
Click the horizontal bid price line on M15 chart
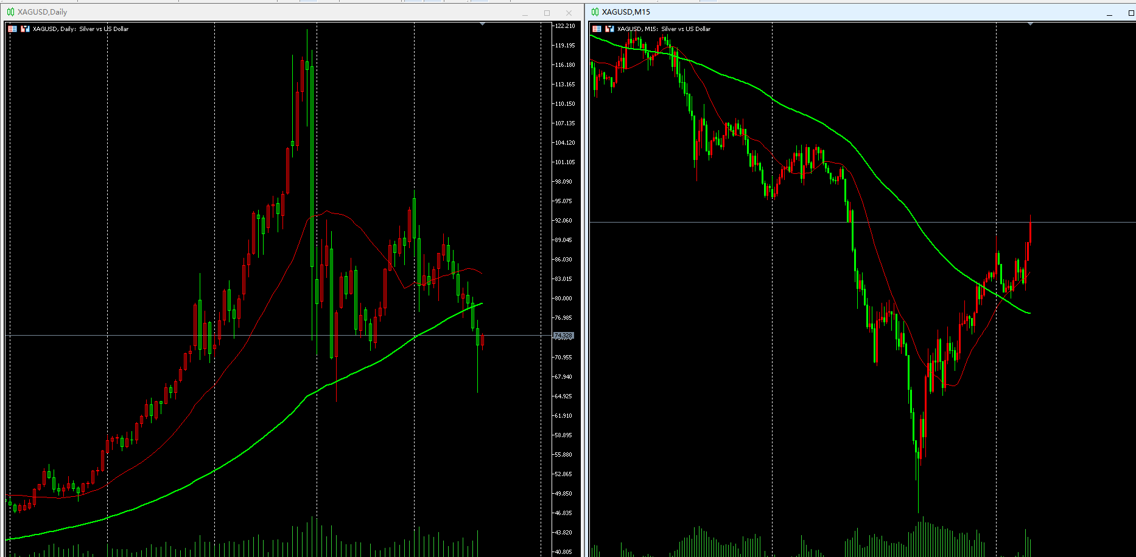pyautogui.click(x=1084, y=222)
